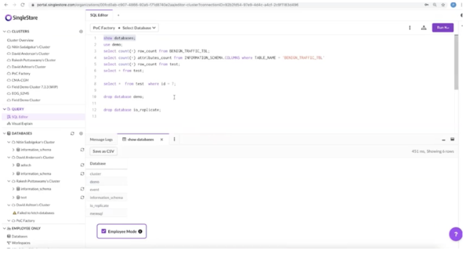
Task: Add a database with the plus icon
Action: point(81,133)
